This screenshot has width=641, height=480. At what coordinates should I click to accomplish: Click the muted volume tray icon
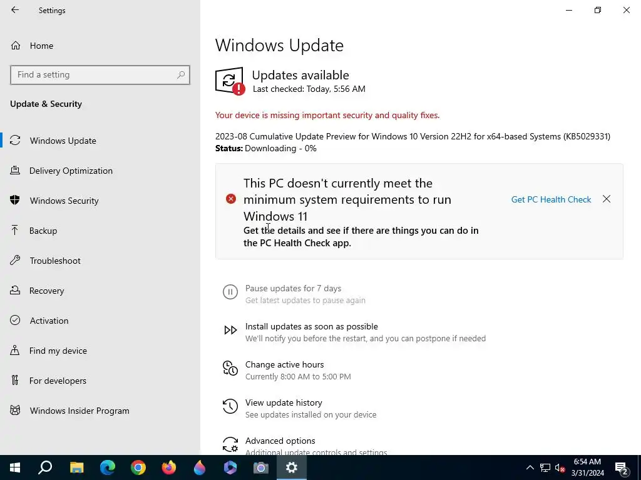tap(560, 467)
